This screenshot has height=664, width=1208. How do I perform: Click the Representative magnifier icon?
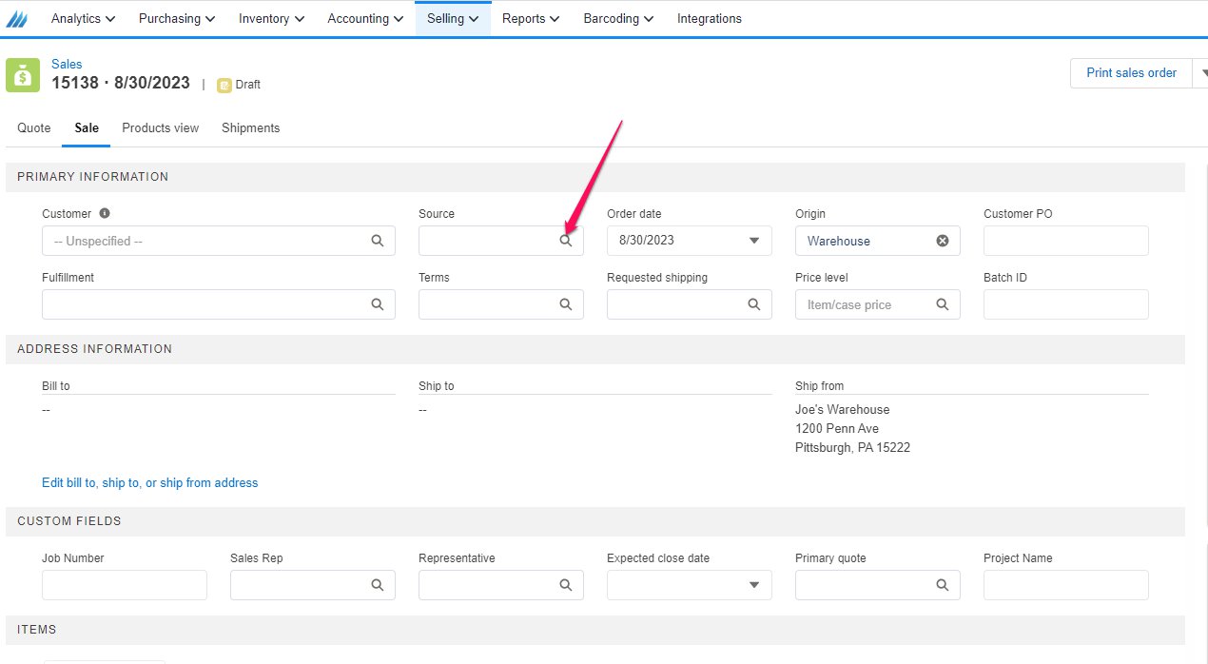[x=566, y=585]
